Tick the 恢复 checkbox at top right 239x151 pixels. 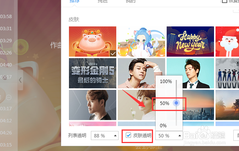click(x=224, y=1)
